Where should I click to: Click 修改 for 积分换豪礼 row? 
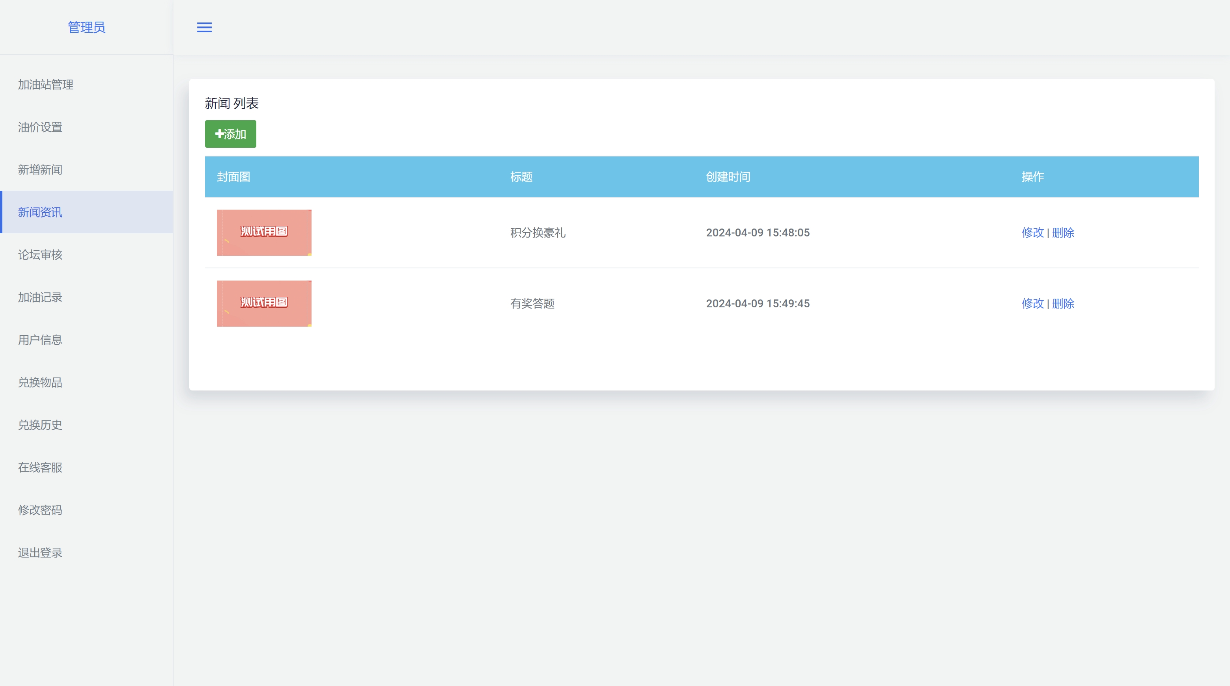(x=1033, y=233)
